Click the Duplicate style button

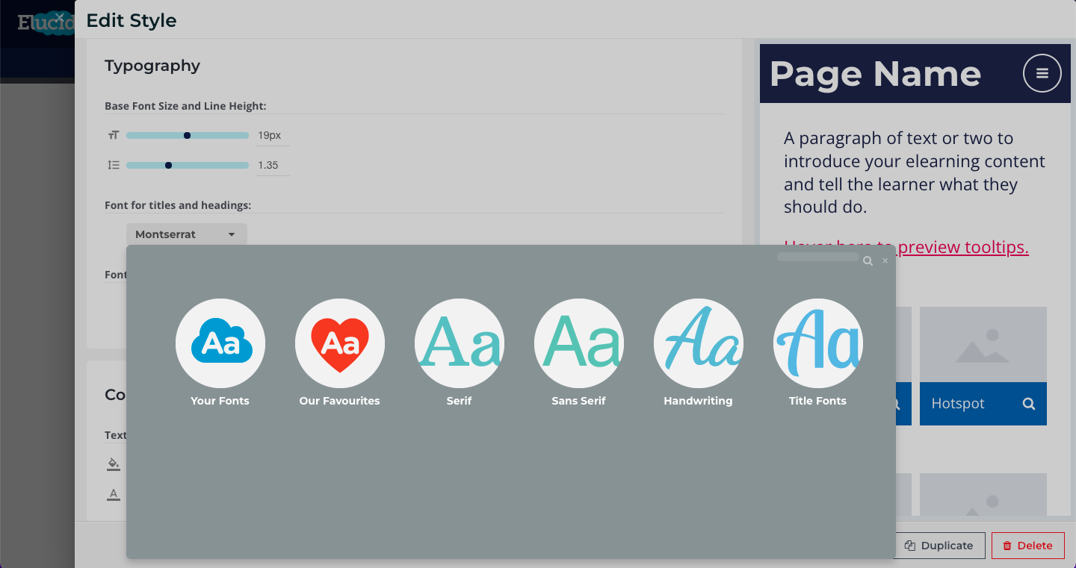pyautogui.click(x=939, y=546)
